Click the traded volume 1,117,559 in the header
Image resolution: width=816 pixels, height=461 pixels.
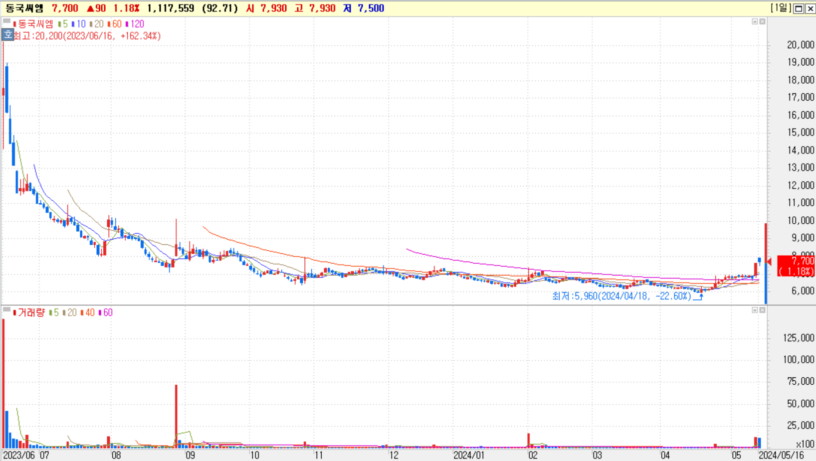(x=170, y=8)
